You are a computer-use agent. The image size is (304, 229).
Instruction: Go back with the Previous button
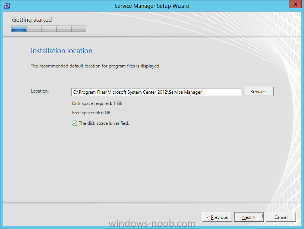[x=217, y=217]
